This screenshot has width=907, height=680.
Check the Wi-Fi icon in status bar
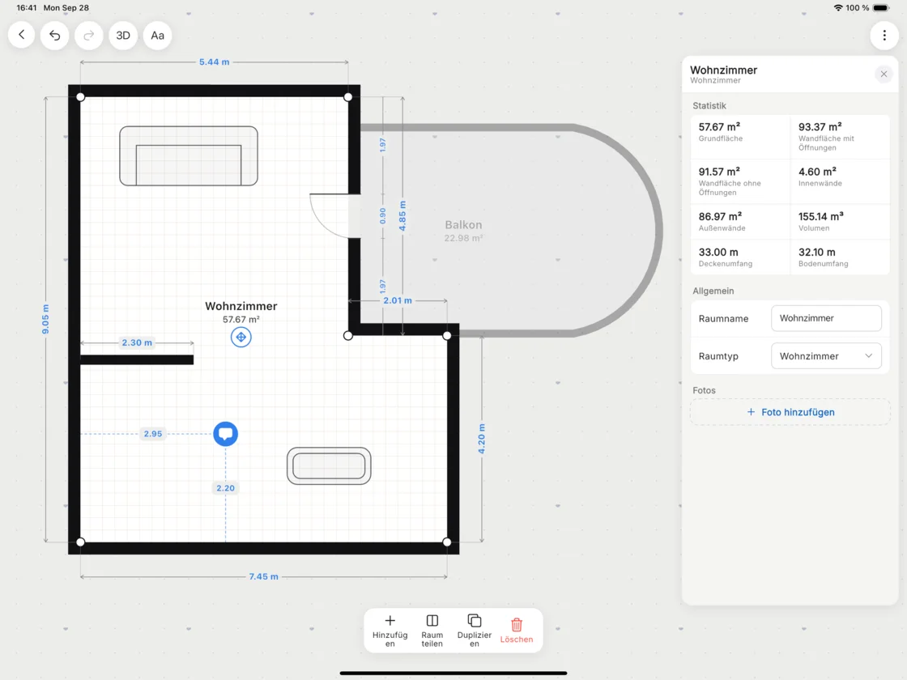tap(837, 8)
